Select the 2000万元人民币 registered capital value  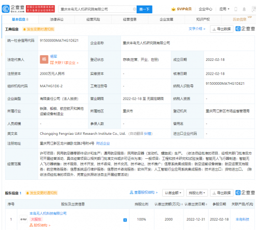click(52, 74)
